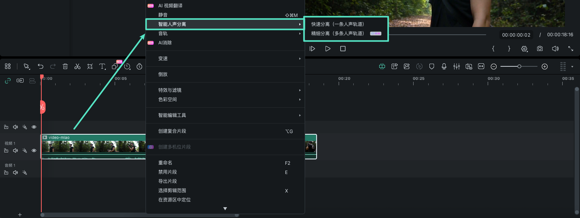Add text with the T tool
This screenshot has height=218, width=580.
pyautogui.click(x=102, y=66)
